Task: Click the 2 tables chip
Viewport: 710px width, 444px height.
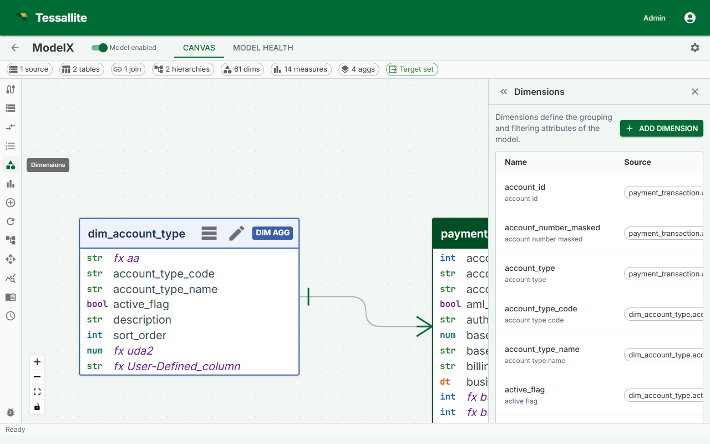Action: coord(82,69)
